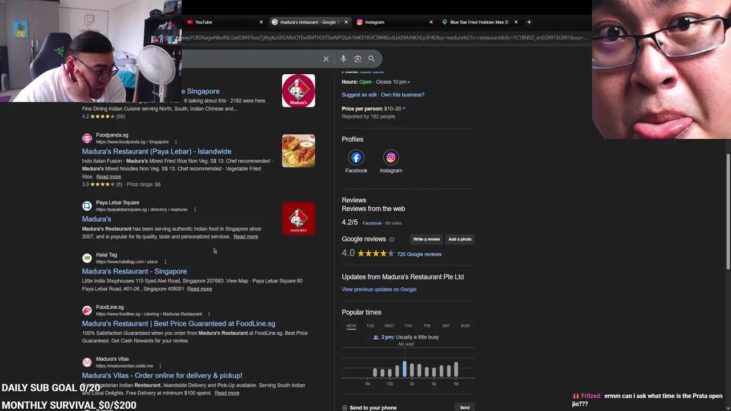731x411 pixels.
Task: Click the page vertical scrollbar
Action: tap(728, 212)
